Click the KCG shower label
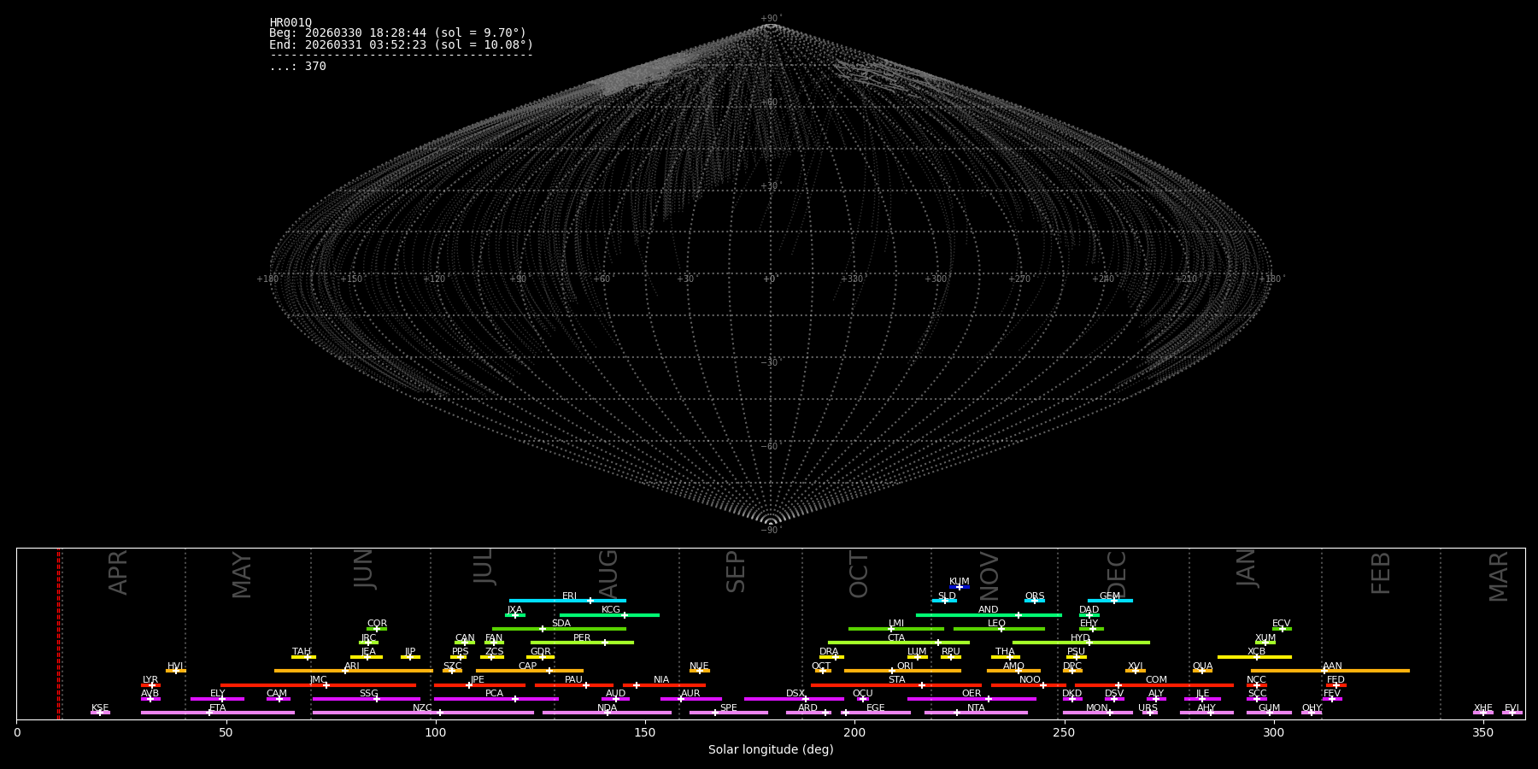The width and height of the screenshot is (1538, 769). pyautogui.click(x=611, y=610)
